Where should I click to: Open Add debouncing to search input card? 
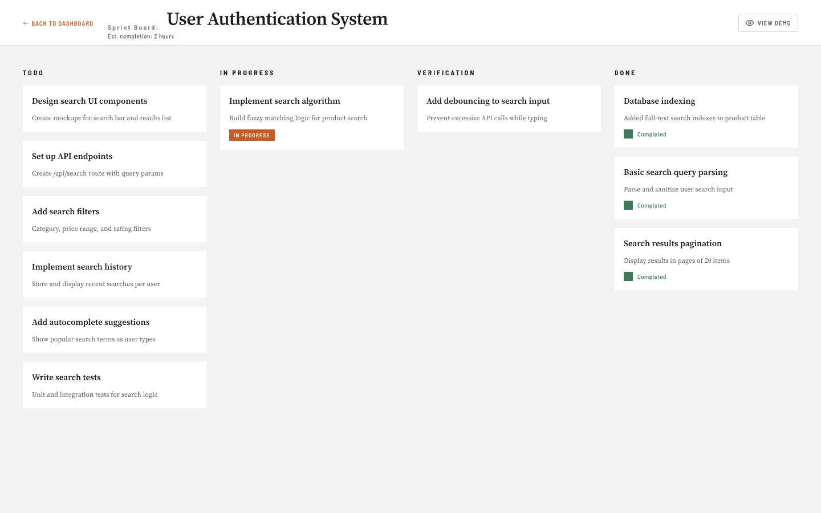click(509, 108)
